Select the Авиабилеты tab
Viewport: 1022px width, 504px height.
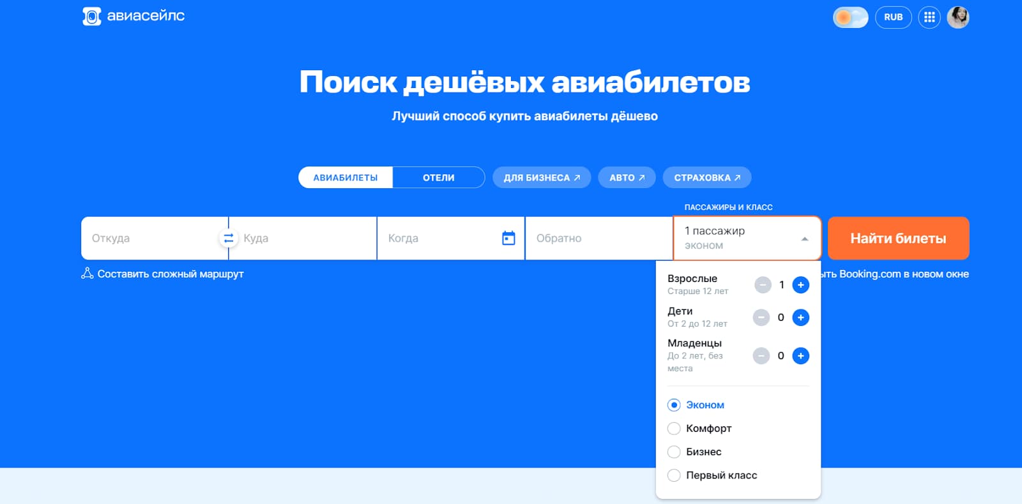[346, 177]
